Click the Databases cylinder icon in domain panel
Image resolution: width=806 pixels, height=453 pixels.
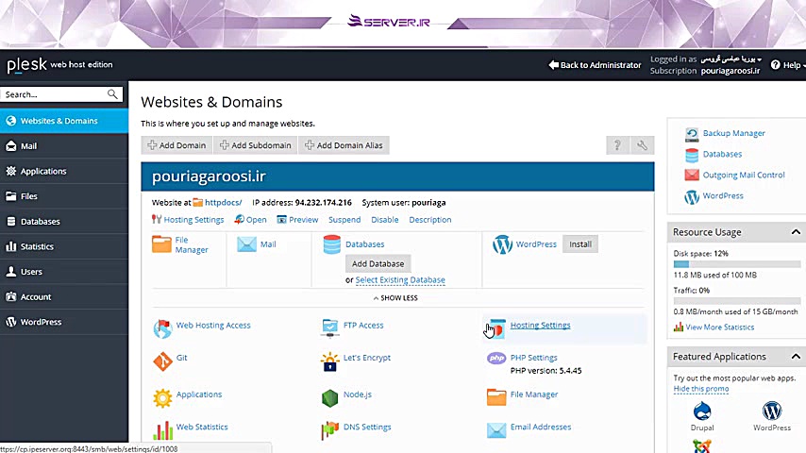(332, 244)
